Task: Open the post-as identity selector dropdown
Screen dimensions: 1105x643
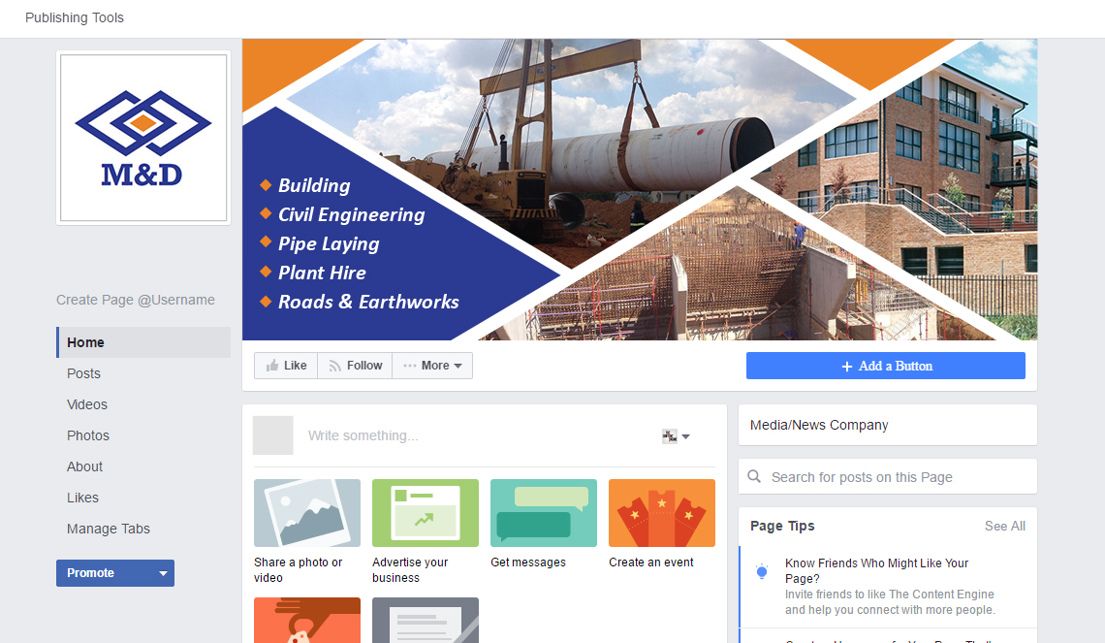Action: [676, 436]
